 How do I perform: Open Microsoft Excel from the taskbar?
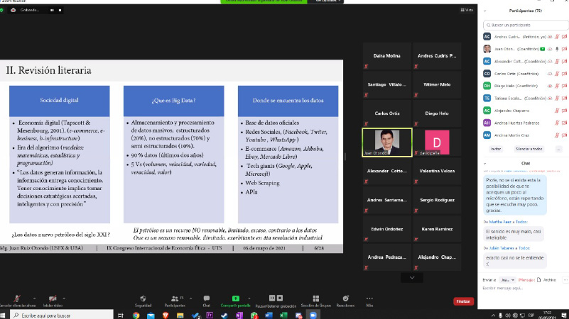283,315
